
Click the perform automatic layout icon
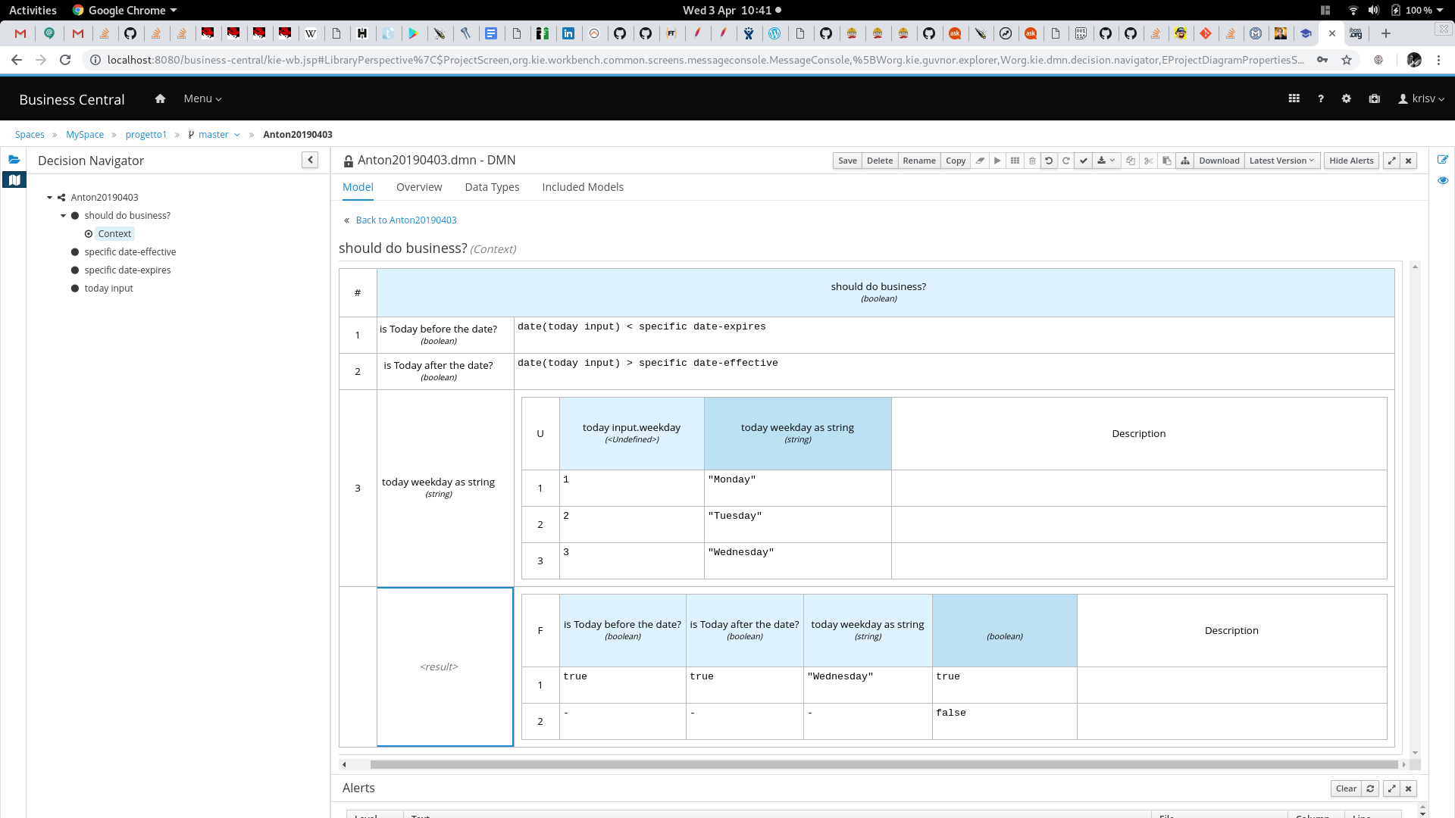click(1185, 161)
